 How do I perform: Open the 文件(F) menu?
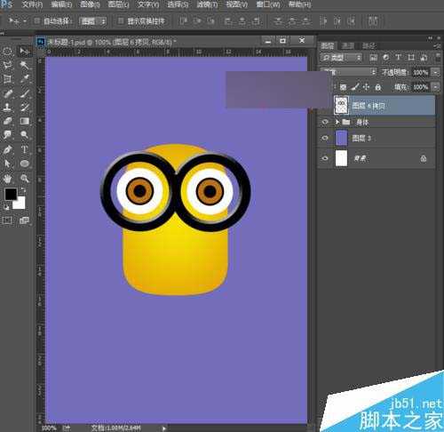pos(32,4)
